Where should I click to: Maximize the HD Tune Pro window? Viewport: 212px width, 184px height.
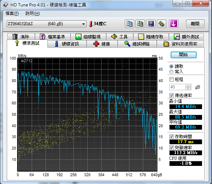[187, 3]
